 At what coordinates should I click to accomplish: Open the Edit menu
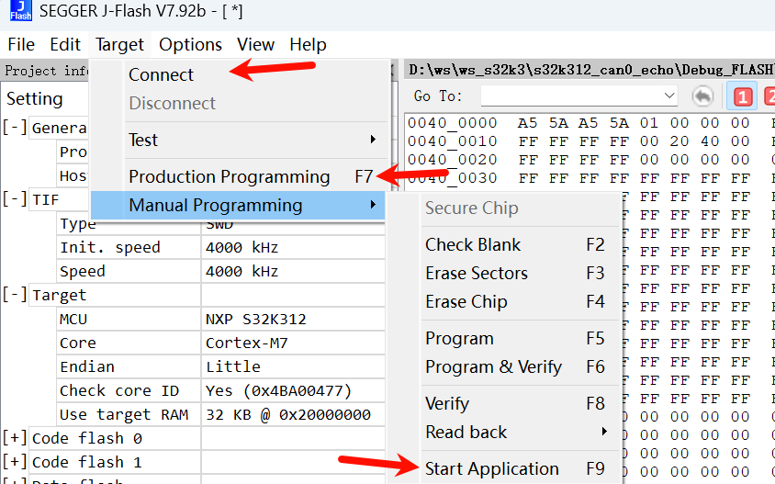click(65, 44)
